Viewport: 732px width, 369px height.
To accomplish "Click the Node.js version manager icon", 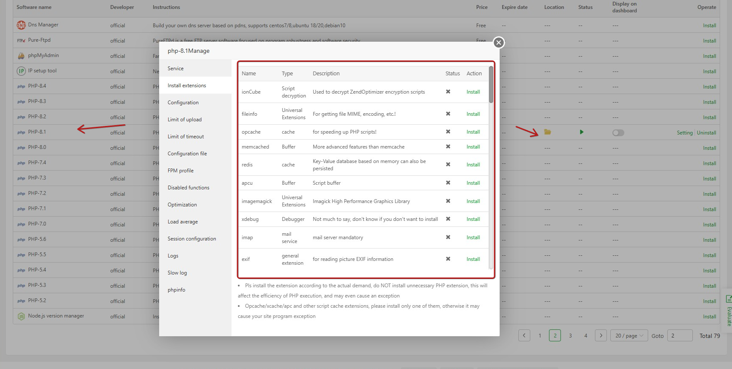I will [x=21, y=316].
